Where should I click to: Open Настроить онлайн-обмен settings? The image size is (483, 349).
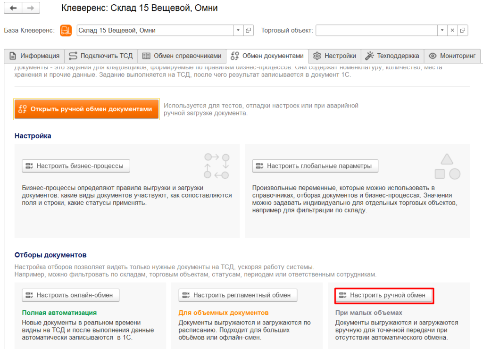point(71,295)
